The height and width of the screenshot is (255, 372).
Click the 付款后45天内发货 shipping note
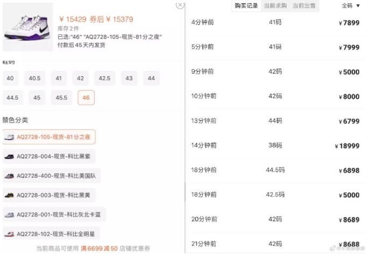pos(81,45)
